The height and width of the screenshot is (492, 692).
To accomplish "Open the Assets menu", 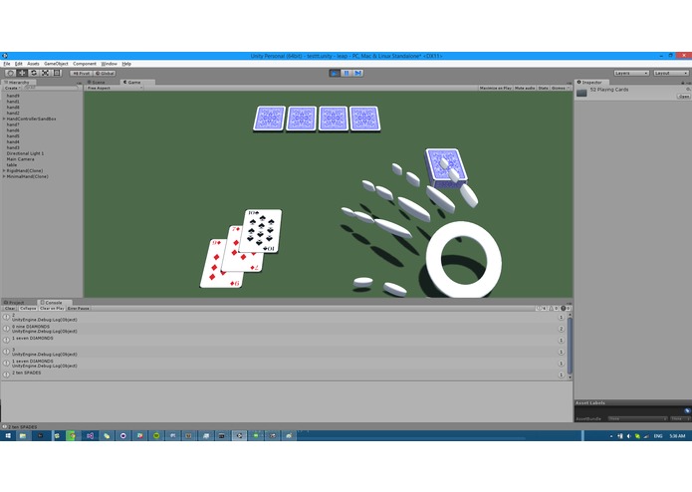I will (33, 64).
